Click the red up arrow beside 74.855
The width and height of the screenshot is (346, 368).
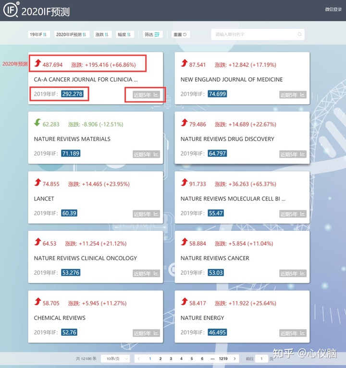pos(37,182)
